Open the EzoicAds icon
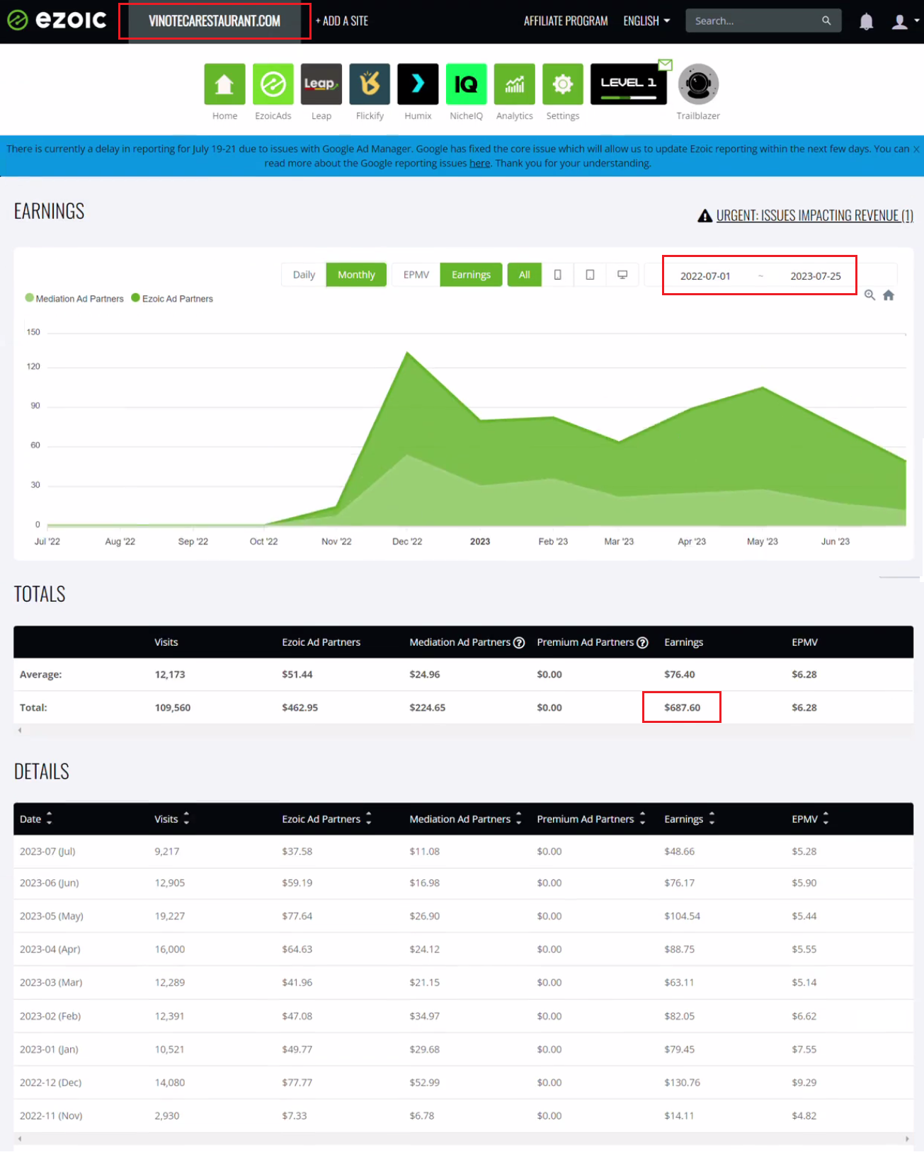Viewport: 924px width, 1169px height. [273, 84]
